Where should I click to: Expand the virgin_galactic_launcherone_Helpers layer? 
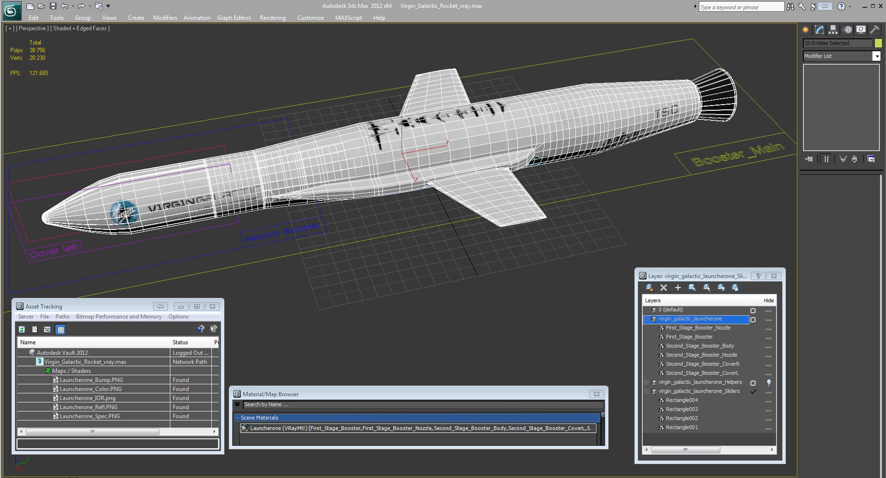click(647, 382)
